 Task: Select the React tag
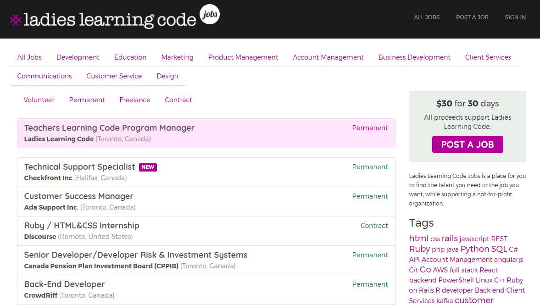click(x=489, y=270)
